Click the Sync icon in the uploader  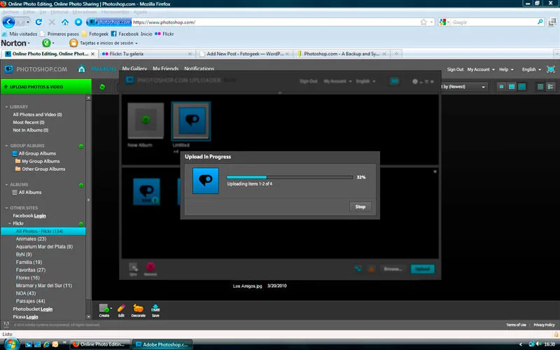point(133,269)
